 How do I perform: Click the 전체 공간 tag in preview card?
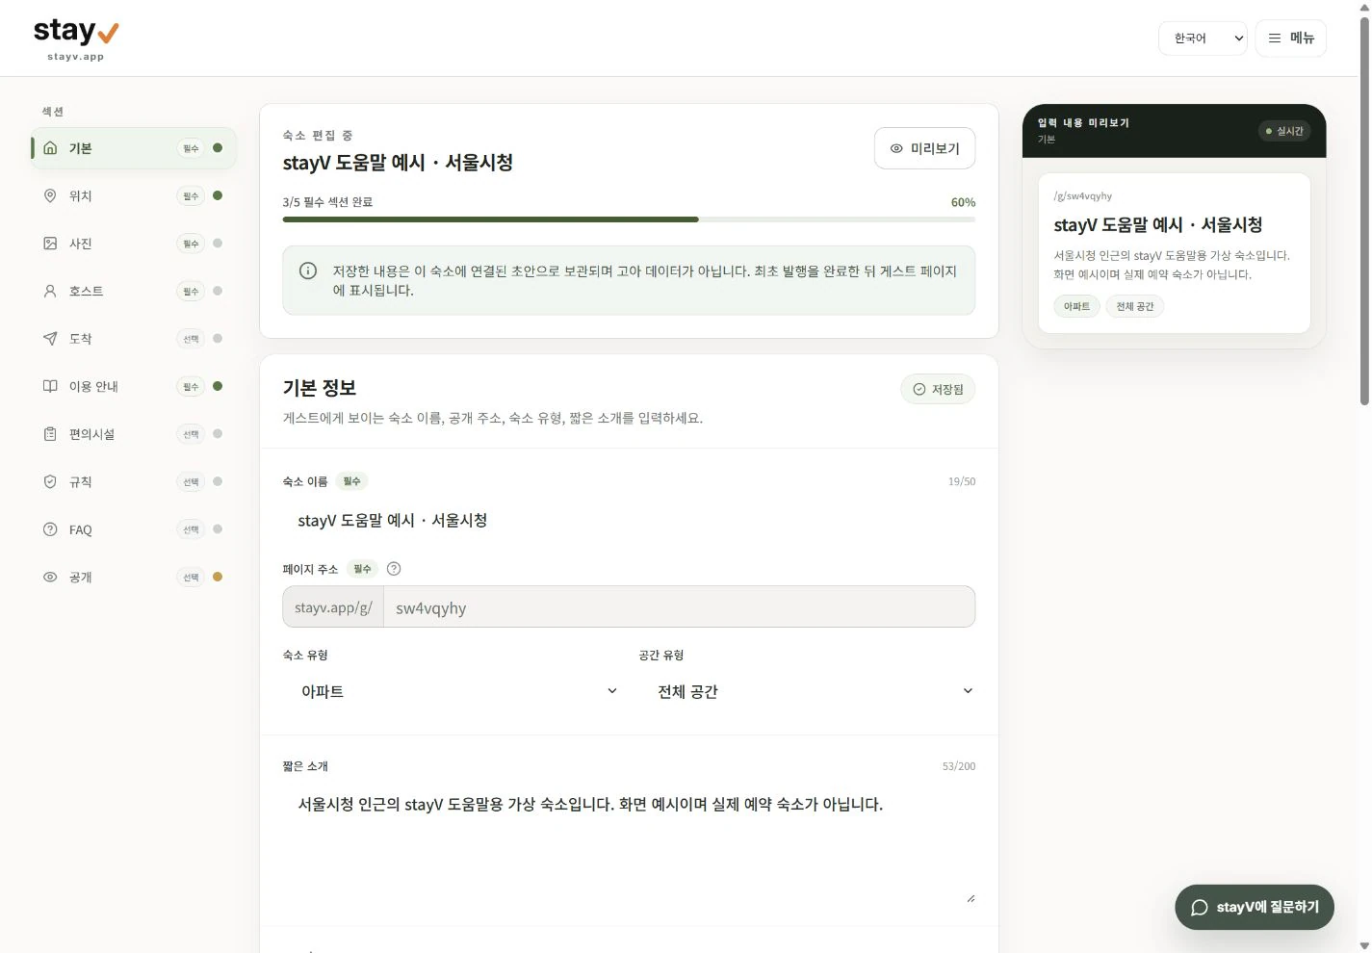1135,306
